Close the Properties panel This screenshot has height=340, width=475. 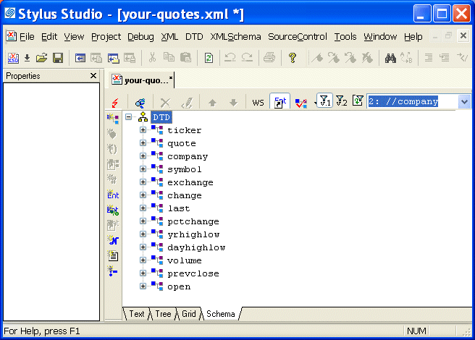[93, 76]
